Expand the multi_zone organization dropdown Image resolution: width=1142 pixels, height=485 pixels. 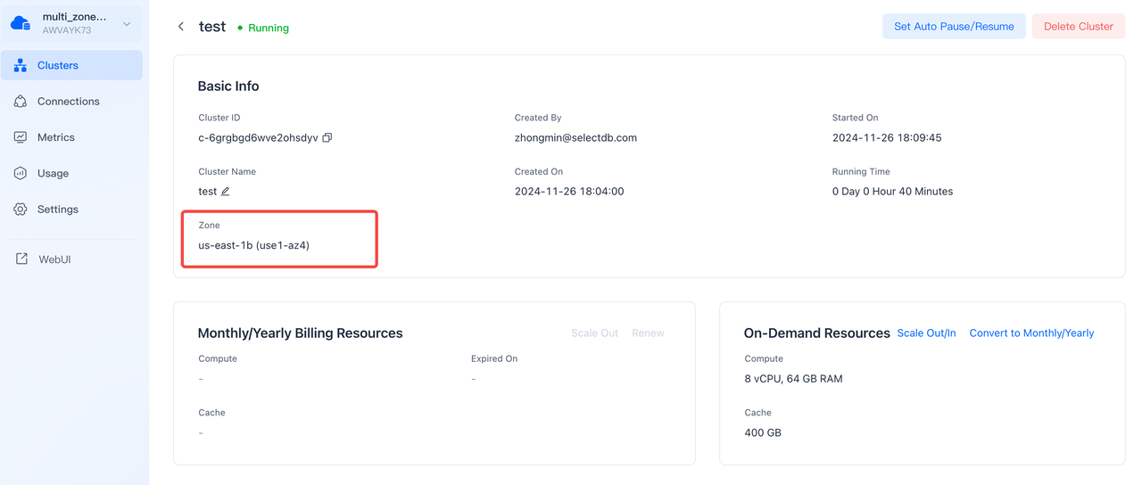tap(127, 24)
